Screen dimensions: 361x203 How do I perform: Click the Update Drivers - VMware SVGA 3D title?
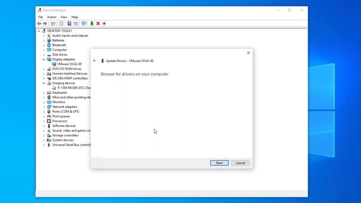130,61
